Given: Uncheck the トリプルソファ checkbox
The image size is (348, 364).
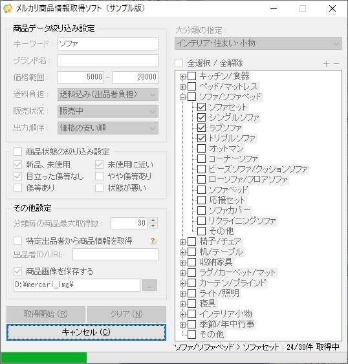Looking at the screenshot, I should [x=201, y=138].
